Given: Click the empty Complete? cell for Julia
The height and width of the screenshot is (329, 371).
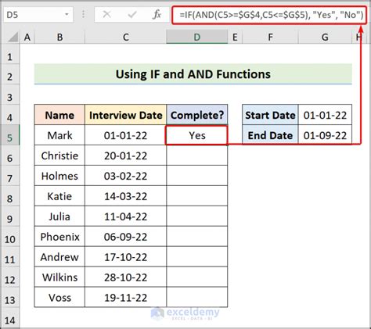Looking at the screenshot, I should click(196, 216).
